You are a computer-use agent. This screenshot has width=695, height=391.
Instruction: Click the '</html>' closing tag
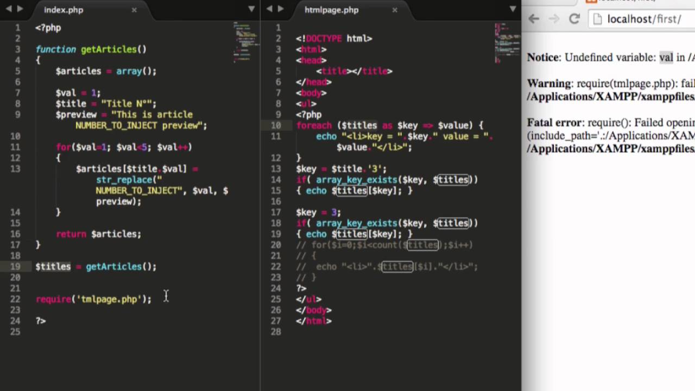(314, 321)
